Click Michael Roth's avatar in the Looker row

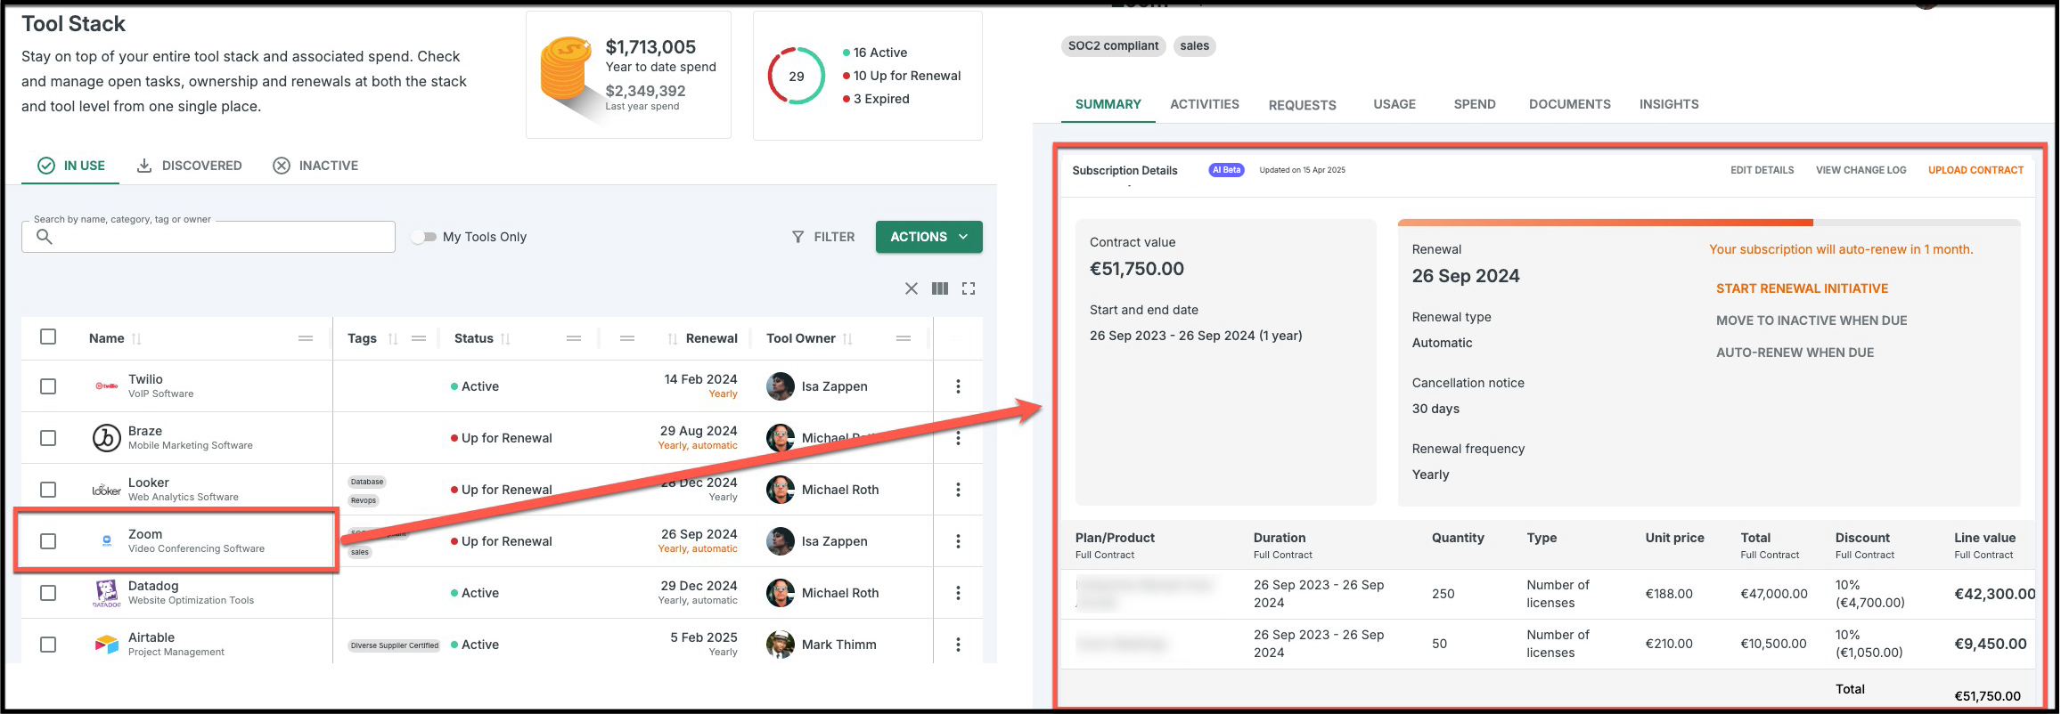point(781,490)
